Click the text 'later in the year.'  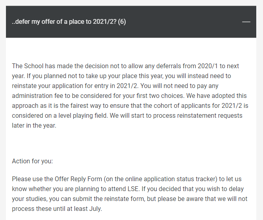(x=34, y=125)
